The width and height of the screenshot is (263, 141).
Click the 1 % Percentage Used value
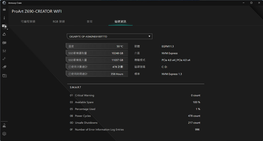198,109
